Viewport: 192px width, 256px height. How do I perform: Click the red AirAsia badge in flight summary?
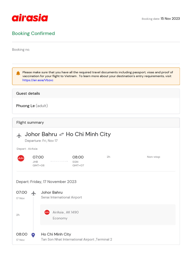(21, 158)
